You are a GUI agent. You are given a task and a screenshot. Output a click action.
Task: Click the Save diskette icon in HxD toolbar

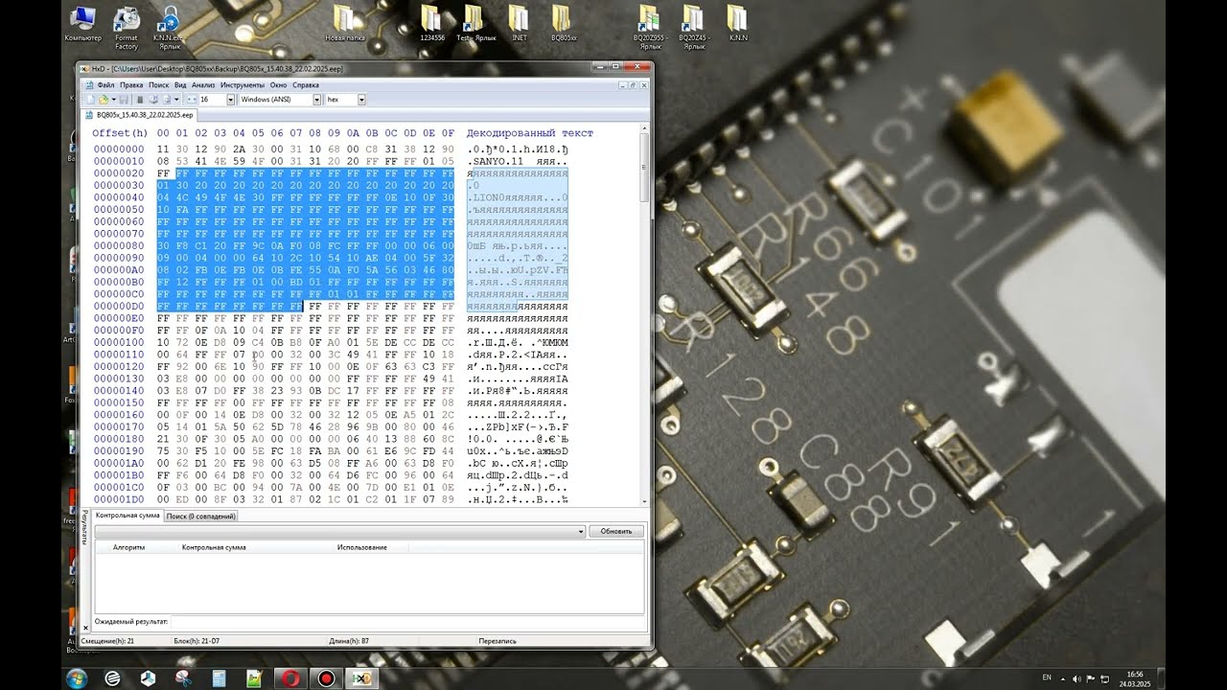126,99
